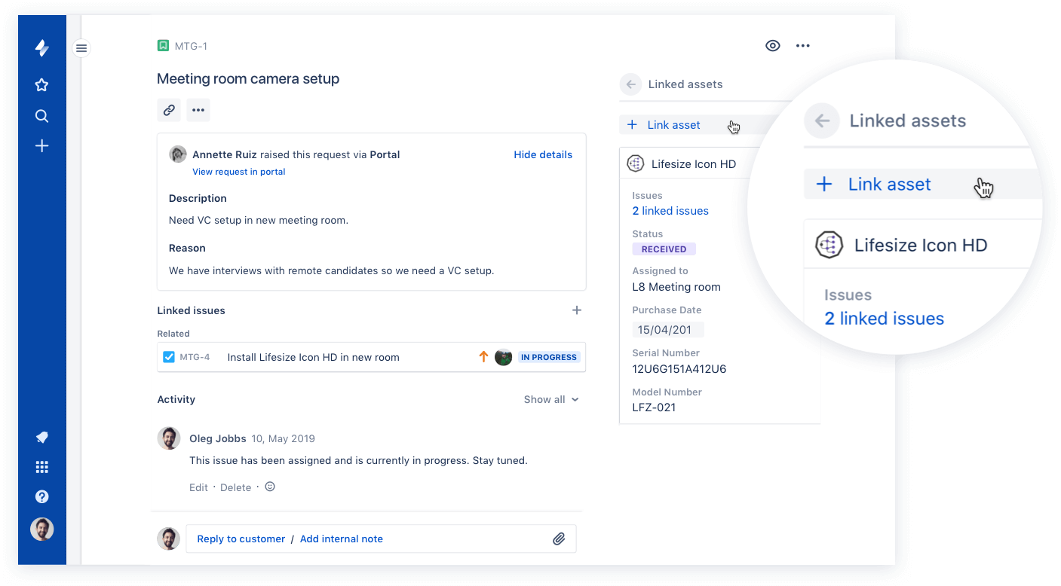Switch to Add internal note tab

(x=342, y=539)
